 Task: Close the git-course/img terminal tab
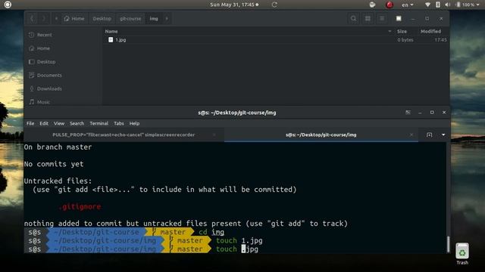pyautogui.click(x=411, y=134)
